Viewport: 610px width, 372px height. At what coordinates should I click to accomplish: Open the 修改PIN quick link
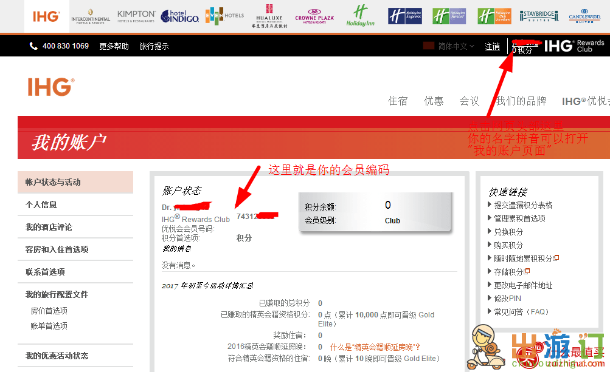pyautogui.click(x=507, y=299)
